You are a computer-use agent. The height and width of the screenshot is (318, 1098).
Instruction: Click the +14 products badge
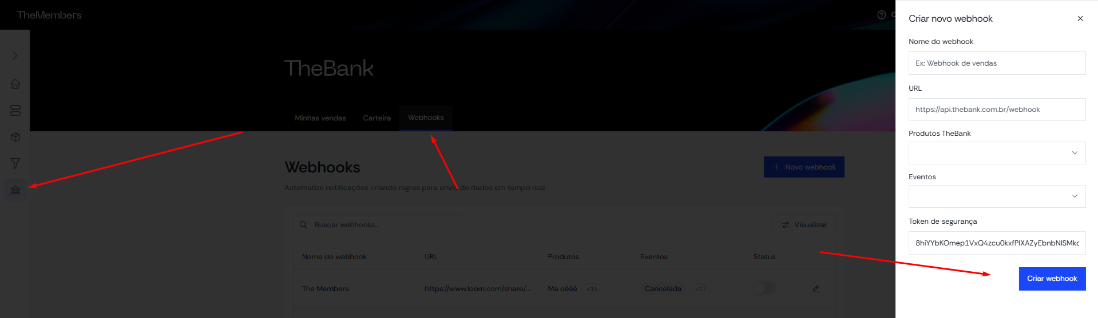click(x=592, y=289)
